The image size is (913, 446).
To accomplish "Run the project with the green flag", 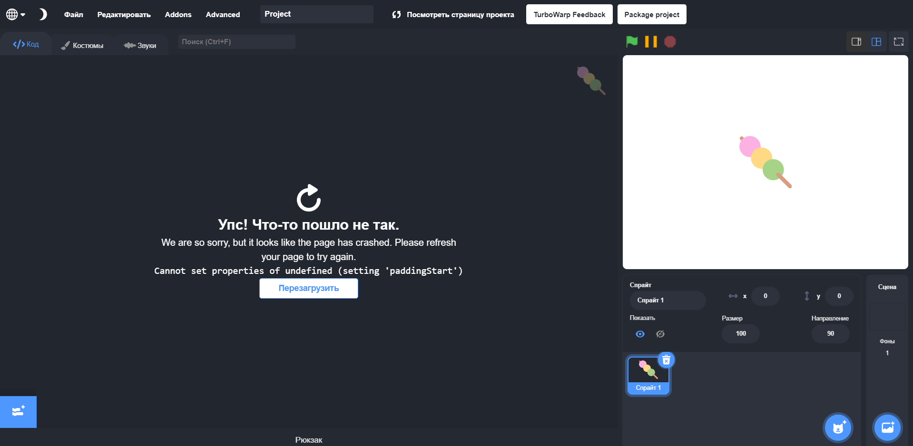I will click(631, 42).
